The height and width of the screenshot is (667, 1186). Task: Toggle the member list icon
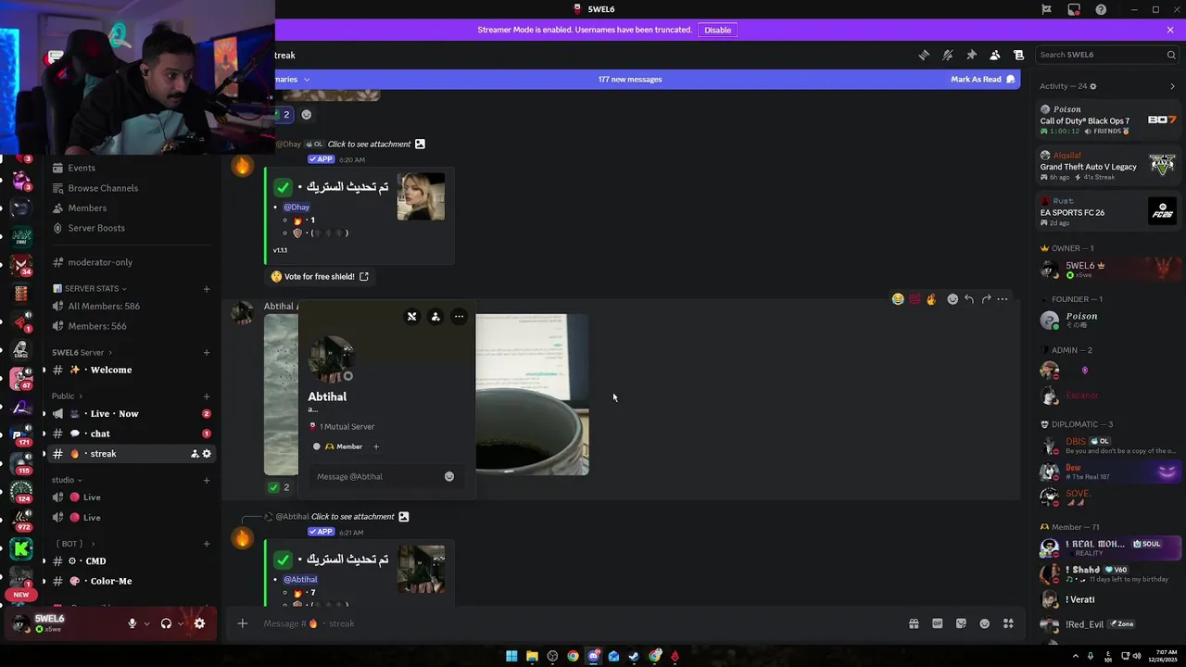pyautogui.click(x=994, y=55)
